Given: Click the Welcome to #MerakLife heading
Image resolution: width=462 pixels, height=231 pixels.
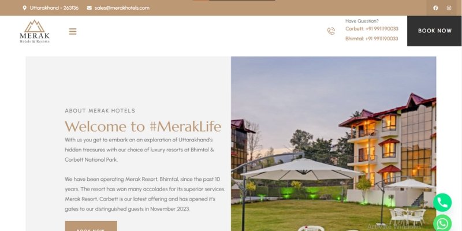Looking at the screenshot, I should [x=143, y=126].
